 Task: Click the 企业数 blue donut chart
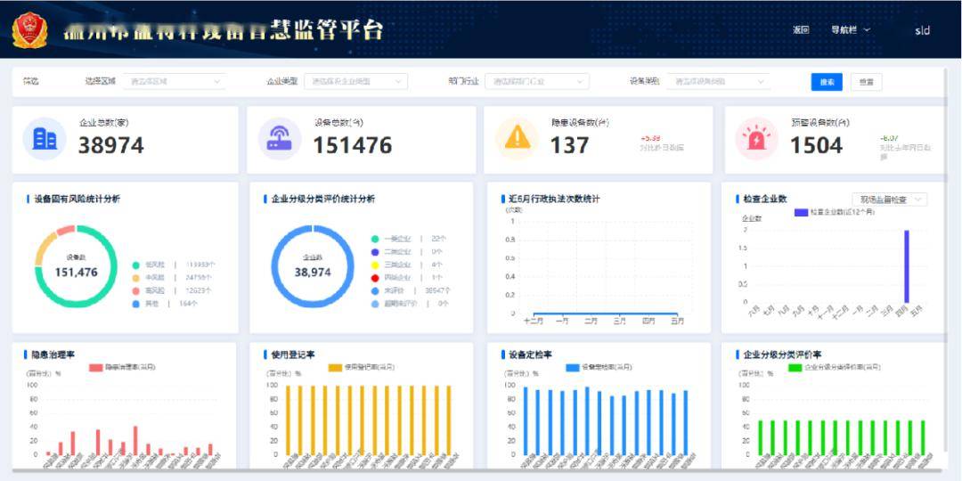click(x=313, y=266)
